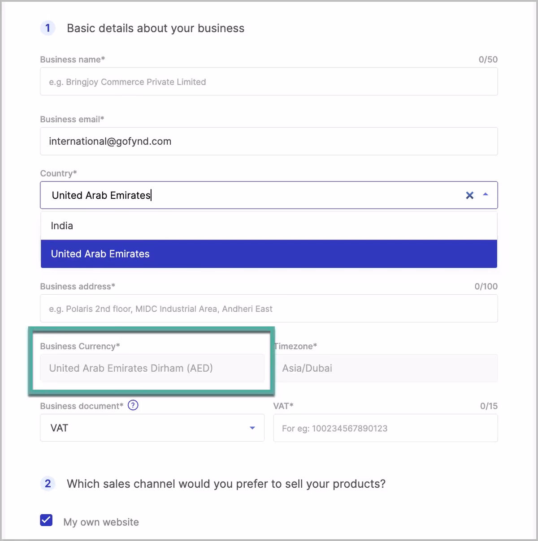This screenshot has height=541, width=538.
Task: Click the 0/100 address character counter
Action: click(x=486, y=287)
